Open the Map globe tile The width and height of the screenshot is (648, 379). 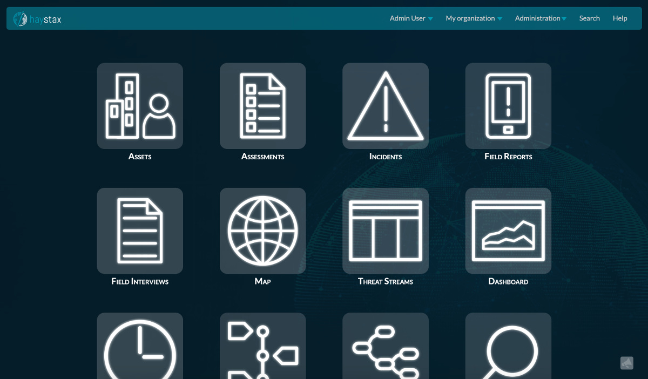(x=262, y=231)
